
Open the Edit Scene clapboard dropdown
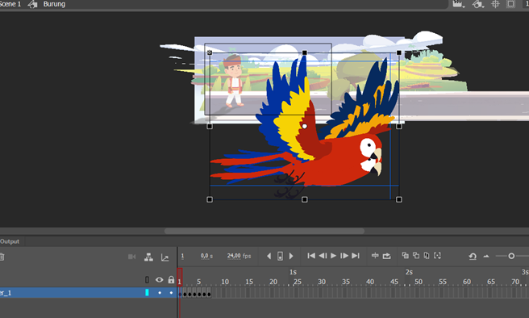click(458, 4)
